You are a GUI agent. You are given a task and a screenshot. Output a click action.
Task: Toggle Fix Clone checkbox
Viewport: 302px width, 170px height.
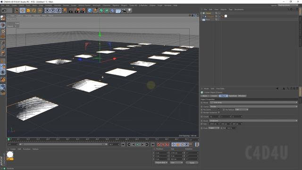tap(218, 110)
